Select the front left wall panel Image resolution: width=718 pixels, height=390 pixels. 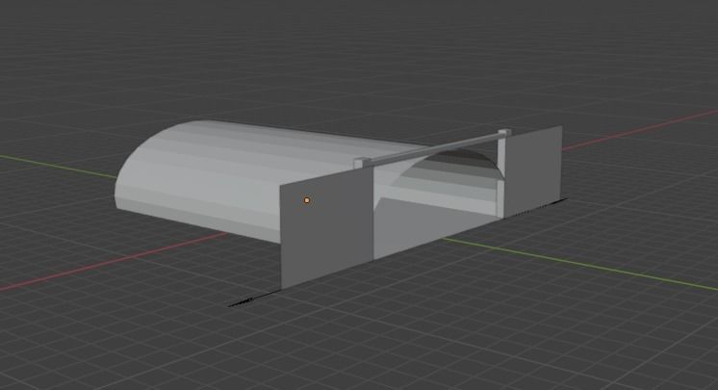tap(326, 229)
